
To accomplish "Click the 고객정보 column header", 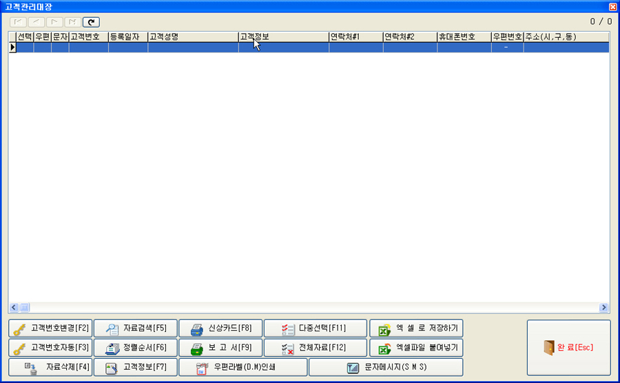I will click(284, 37).
